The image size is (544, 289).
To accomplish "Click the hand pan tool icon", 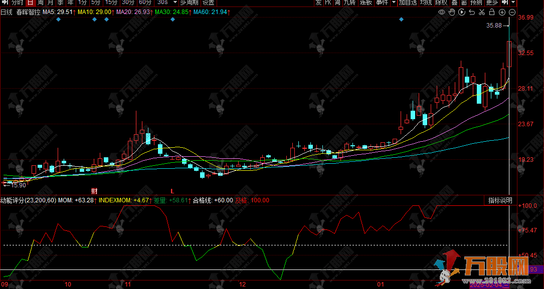I will tap(451, 12).
